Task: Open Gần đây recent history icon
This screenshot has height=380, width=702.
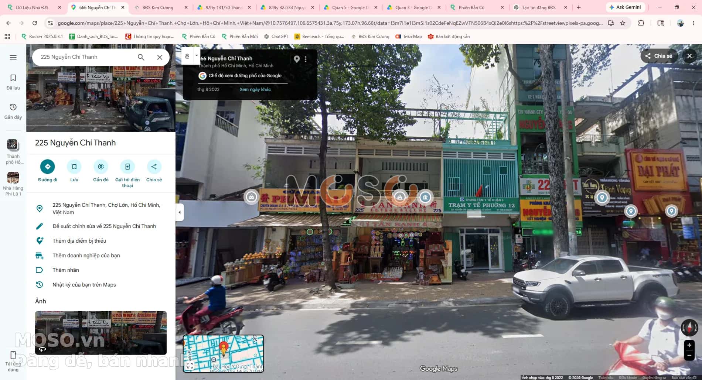Action: (x=13, y=111)
